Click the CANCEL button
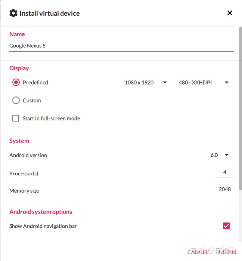The height and width of the screenshot is (261, 242). (x=198, y=252)
